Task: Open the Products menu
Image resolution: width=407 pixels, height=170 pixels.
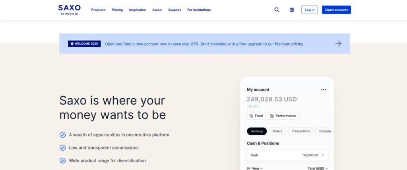Action: pyautogui.click(x=99, y=10)
